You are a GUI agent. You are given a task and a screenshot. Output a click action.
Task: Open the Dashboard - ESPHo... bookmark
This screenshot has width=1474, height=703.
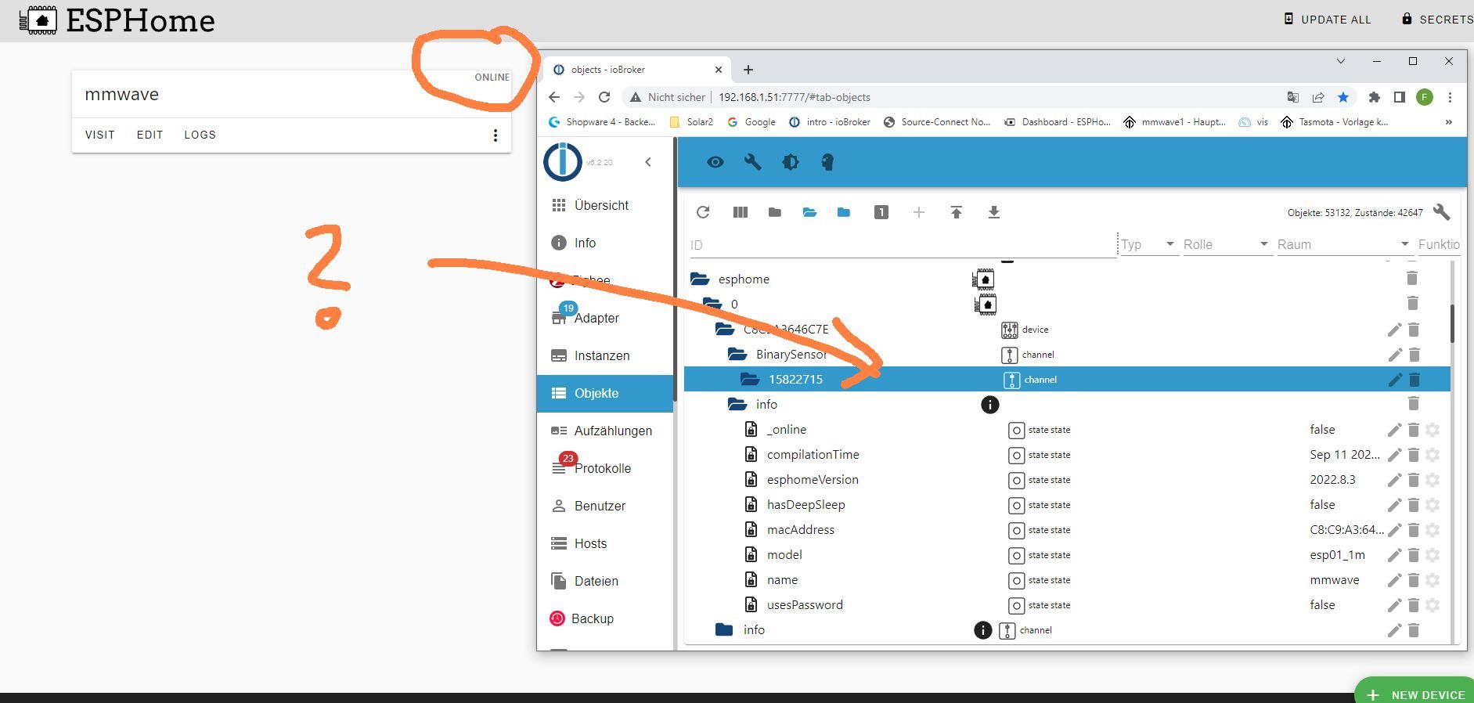click(x=1058, y=122)
